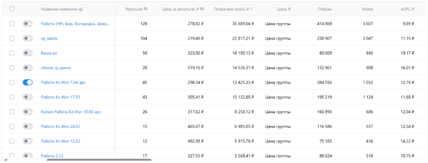The width and height of the screenshot is (428, 163).
Task: Click help icon beside Цена за результат
Action: [202, 9]
